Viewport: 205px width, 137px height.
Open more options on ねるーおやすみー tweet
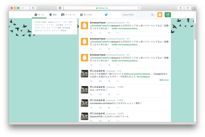(x=118, y=94)
